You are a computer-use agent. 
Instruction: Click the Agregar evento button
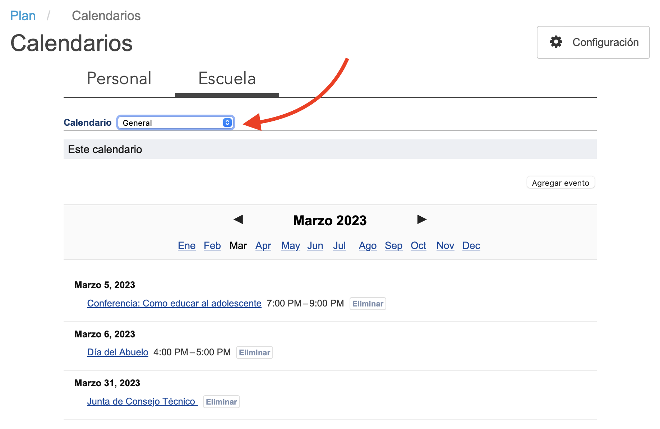point(560,183)
